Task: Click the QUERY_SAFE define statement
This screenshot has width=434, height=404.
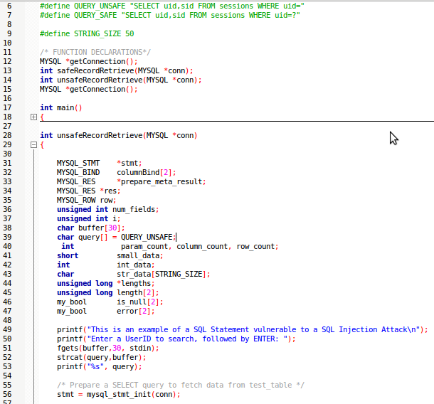Action: coord(169,15)
